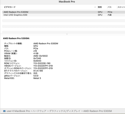
Task: Click the bold AMD Radeon Pro 5300M: heading
Action: 16,39
